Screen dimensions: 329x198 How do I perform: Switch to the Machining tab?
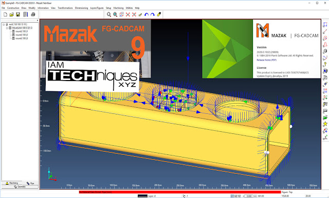pos(12,183)
